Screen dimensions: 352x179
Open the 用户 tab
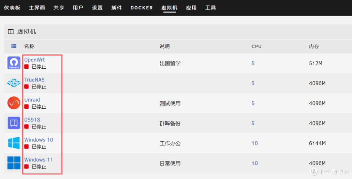[78, 7]
